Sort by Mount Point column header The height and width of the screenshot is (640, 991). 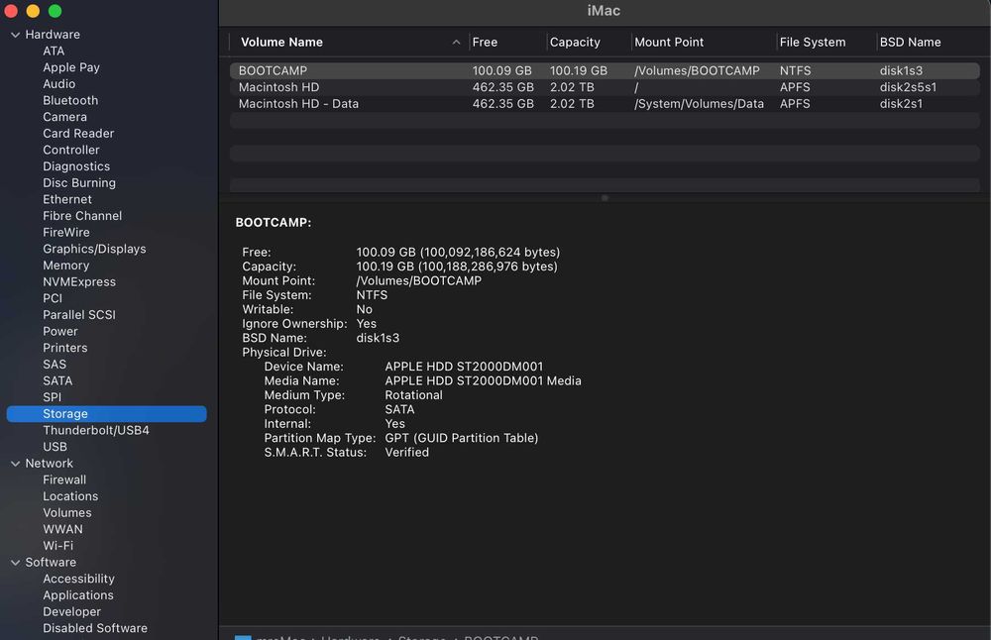(669, 43)
